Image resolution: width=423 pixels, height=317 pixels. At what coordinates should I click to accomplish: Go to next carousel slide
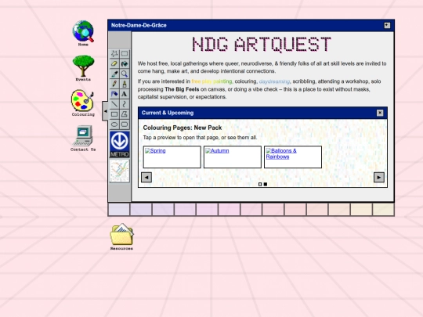coord(379,178)
